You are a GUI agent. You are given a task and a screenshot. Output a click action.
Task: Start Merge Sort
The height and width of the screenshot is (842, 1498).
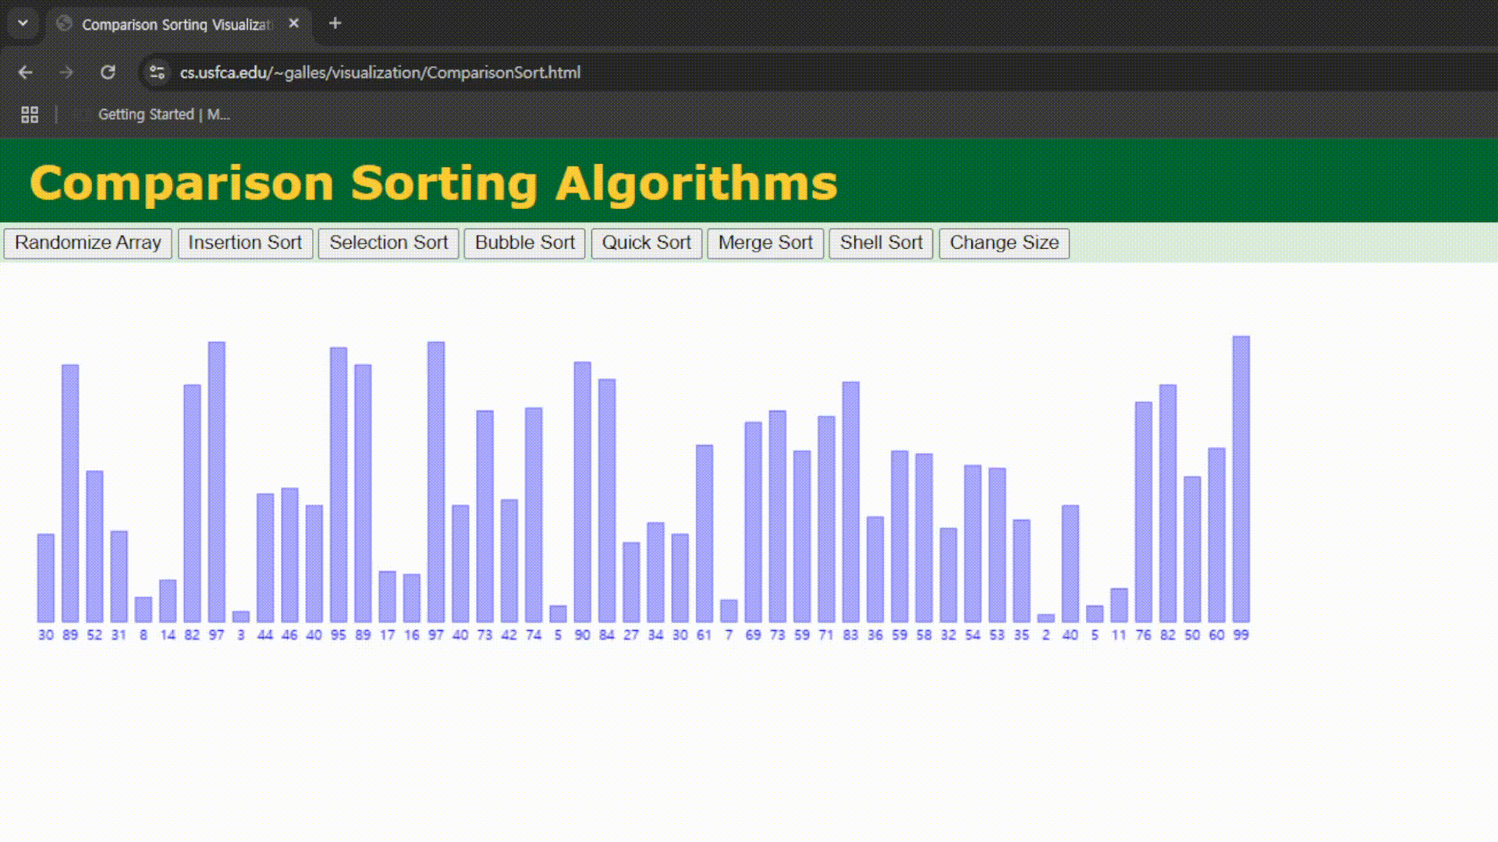[765, 242]
